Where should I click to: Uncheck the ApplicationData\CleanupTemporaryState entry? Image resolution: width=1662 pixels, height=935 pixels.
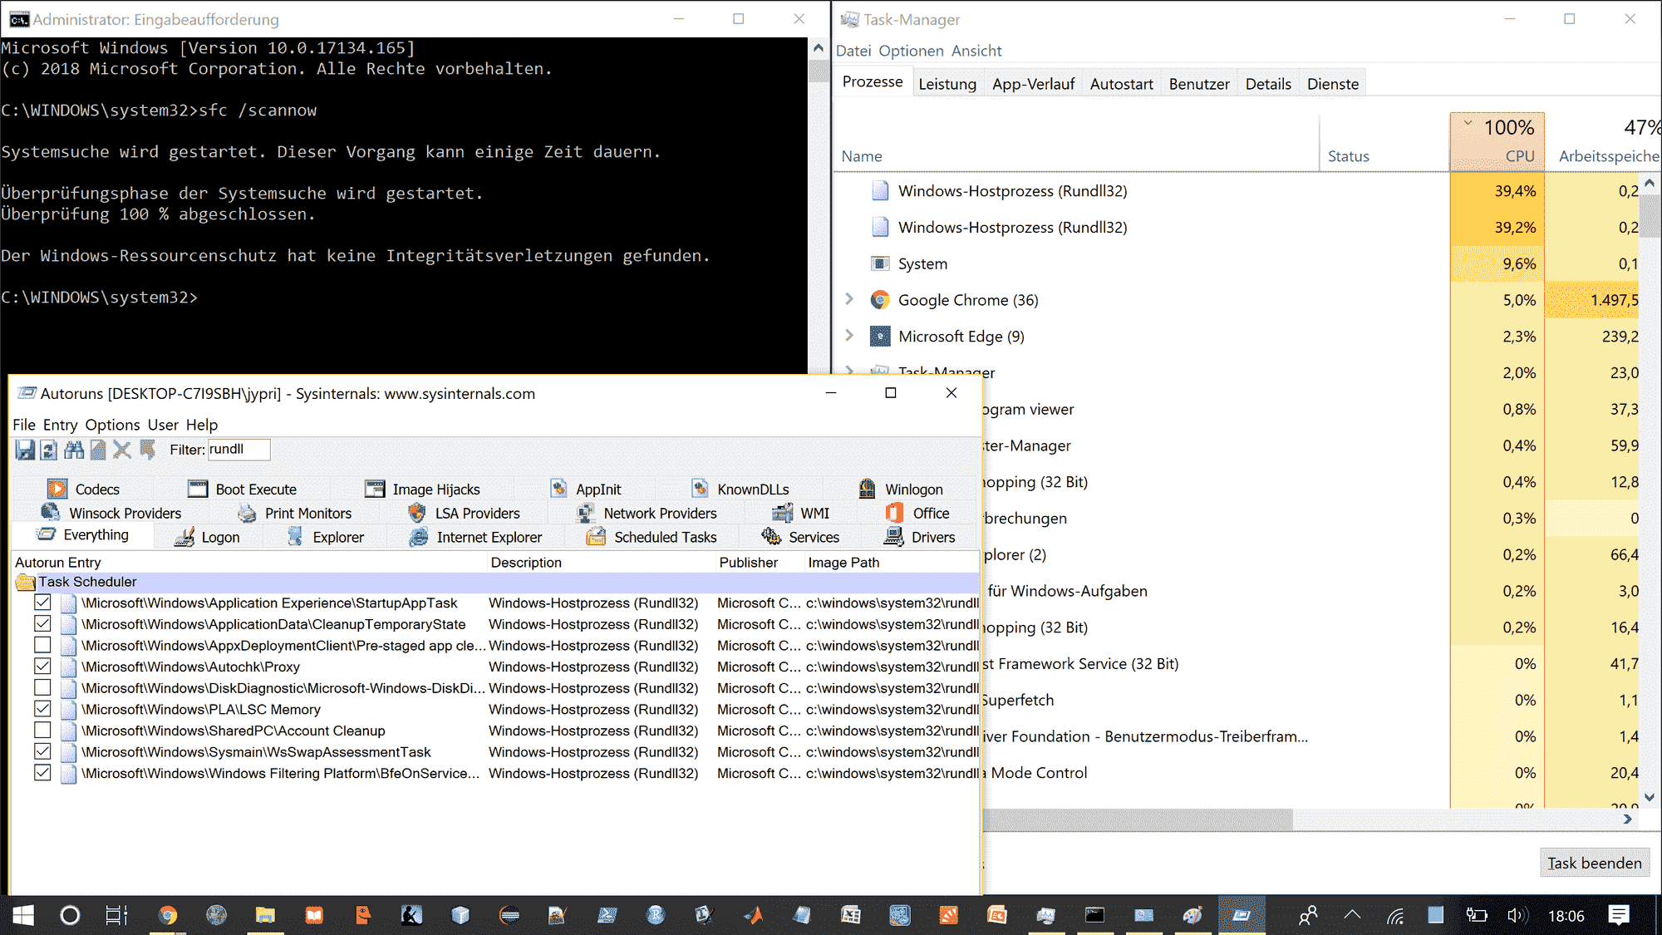[42, 623]
